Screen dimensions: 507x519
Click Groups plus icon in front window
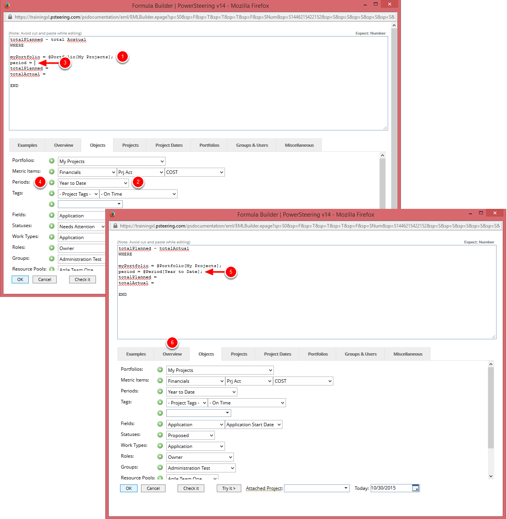160,467
